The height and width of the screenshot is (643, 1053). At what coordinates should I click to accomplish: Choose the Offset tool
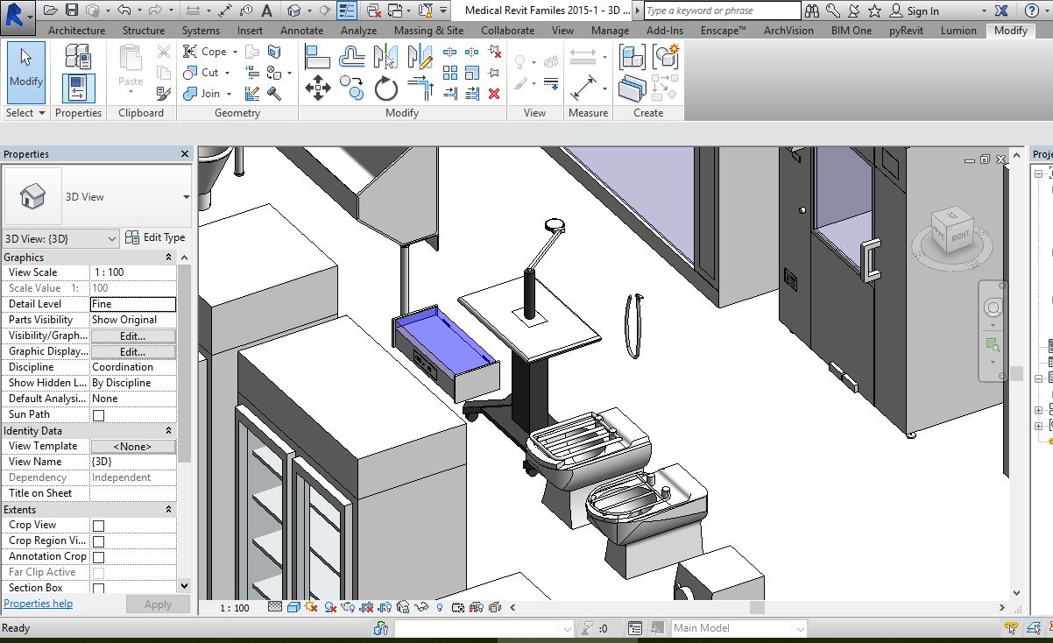(x=352, y=58)
